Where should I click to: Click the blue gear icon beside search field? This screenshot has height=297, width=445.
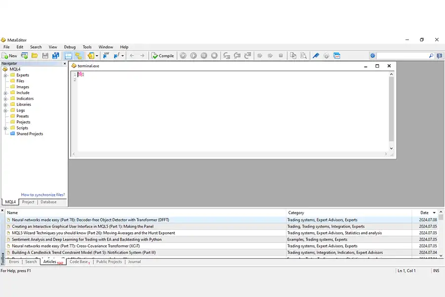coord(373,56)
